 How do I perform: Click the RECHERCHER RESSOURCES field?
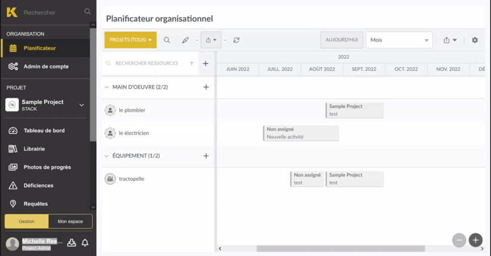[146, 63]
